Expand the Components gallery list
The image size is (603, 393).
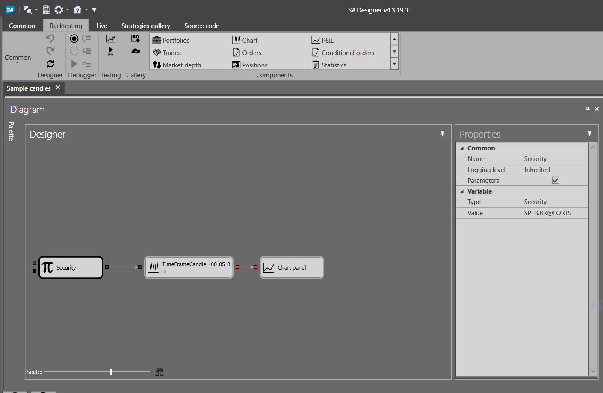click(394, 64)
